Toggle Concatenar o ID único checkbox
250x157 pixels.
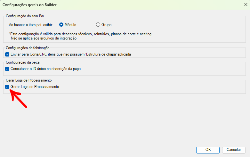point(7,69)
